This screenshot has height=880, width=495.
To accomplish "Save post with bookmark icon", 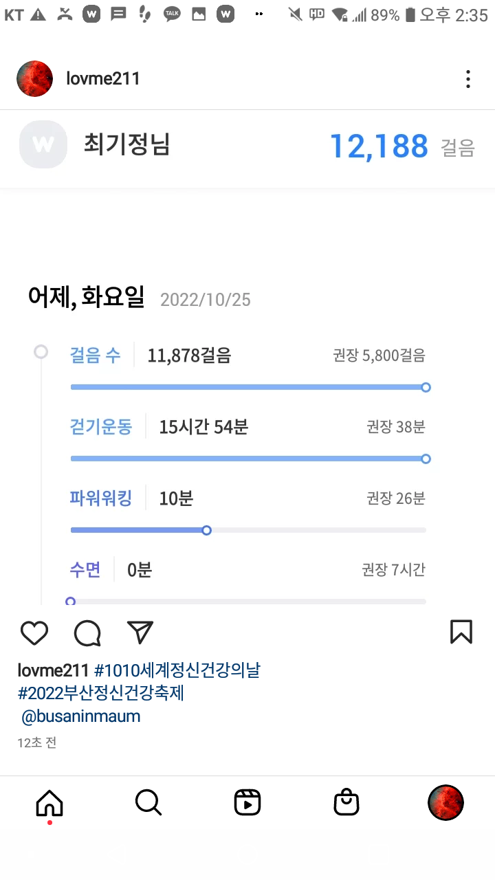I will [x=461, y=632].
